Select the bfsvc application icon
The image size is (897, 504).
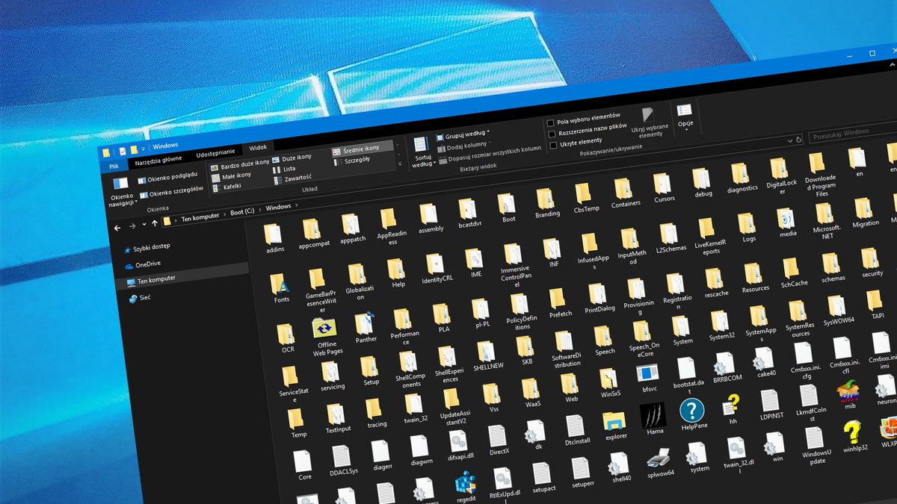(647, 372)
